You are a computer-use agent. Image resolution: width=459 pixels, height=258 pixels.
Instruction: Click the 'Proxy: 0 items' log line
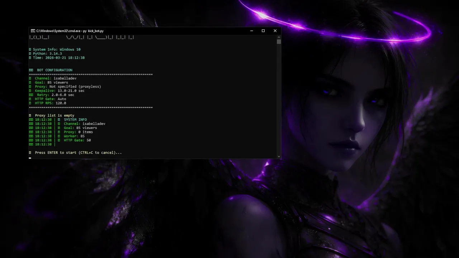(61, 132)
